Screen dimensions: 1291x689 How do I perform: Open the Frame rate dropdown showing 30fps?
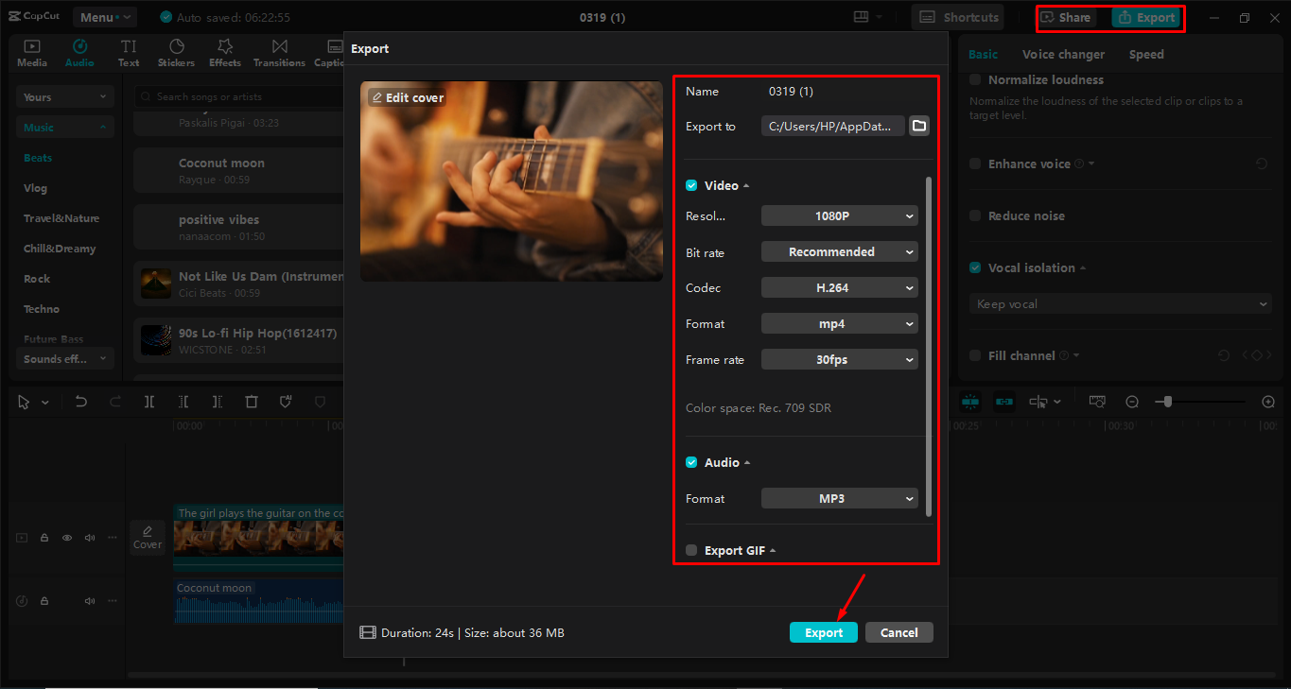point(840,359)
